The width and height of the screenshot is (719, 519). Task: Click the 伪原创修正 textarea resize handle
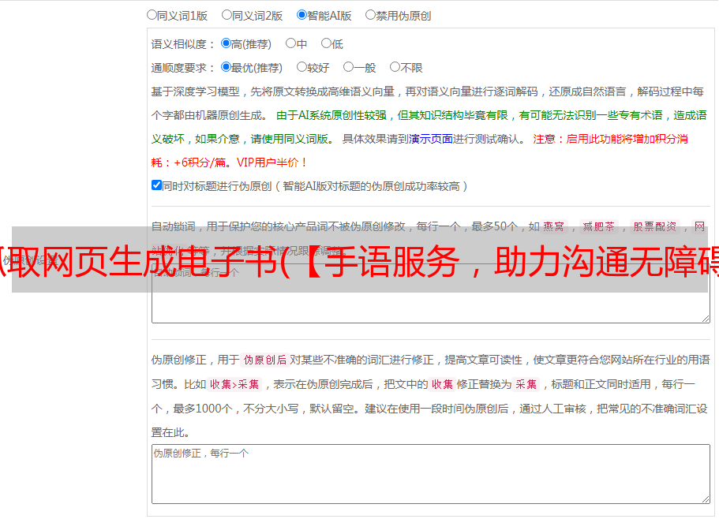[706, 500]
